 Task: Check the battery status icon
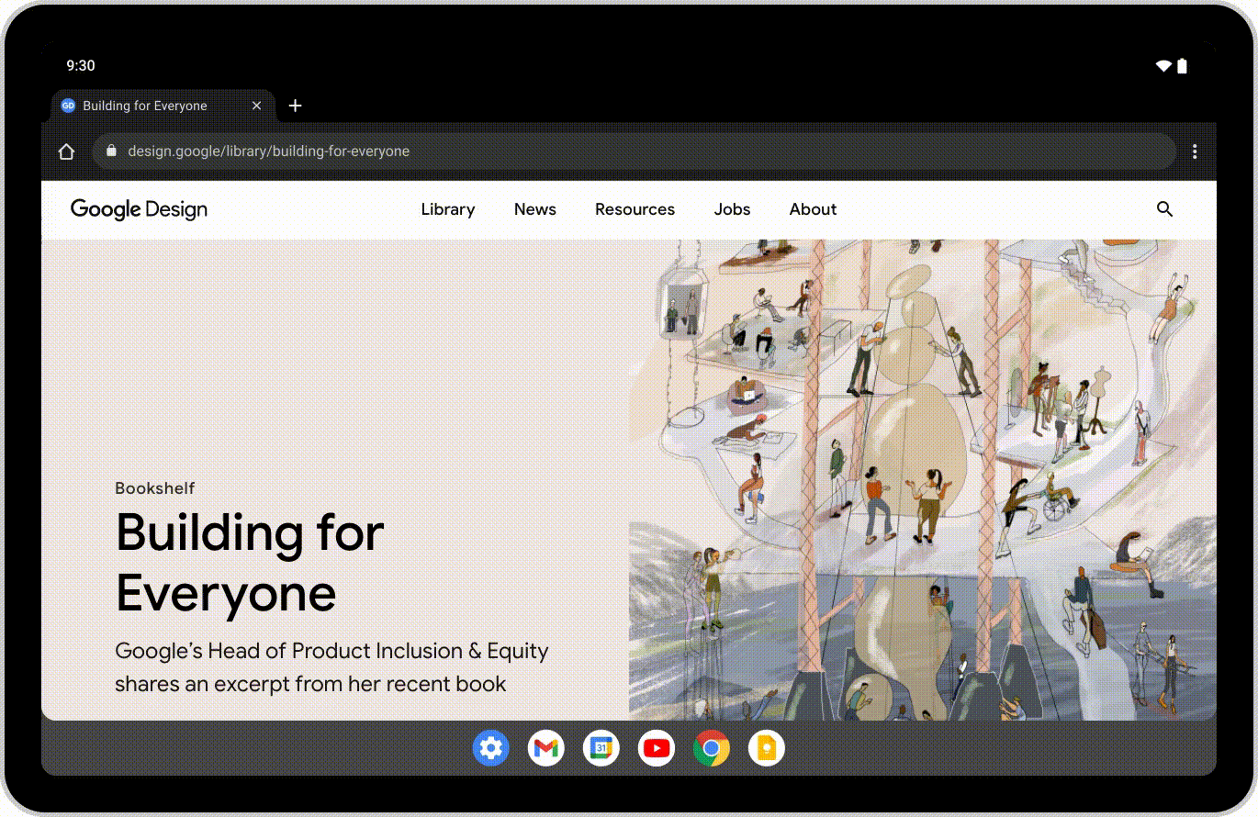click(1183, 66)
